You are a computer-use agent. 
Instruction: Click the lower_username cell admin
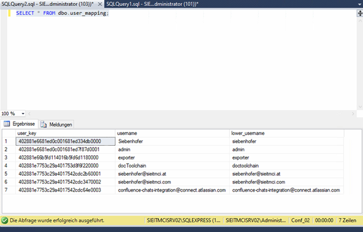click(287, 149)
